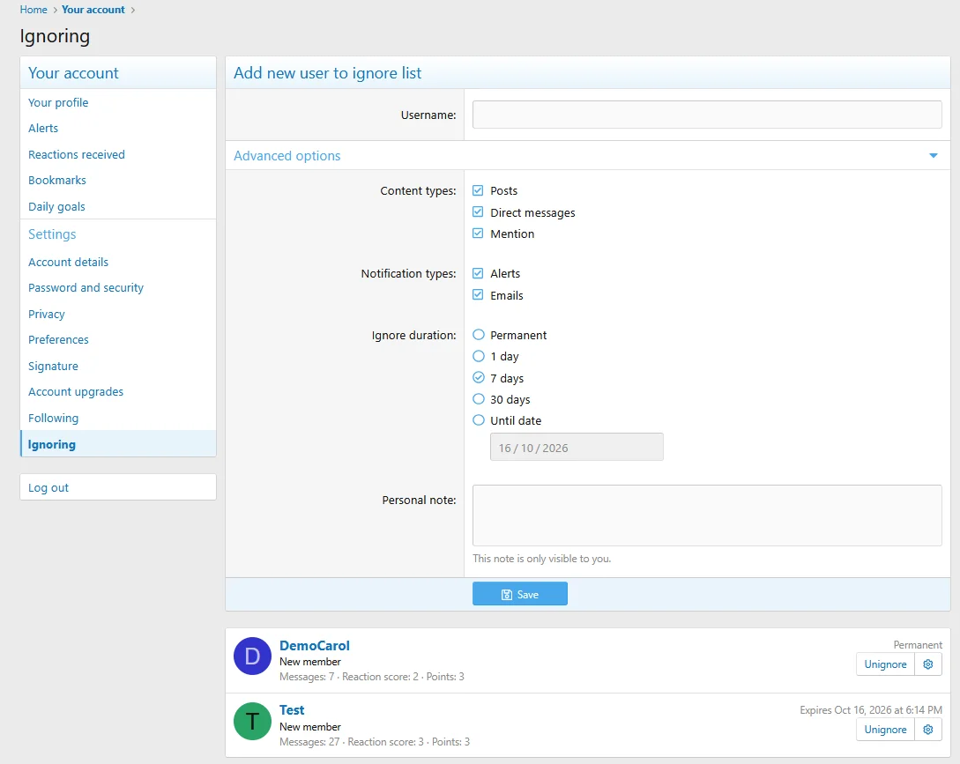Open Password and security settings
The width and height of the screenshot is (960, 764).
(x=86, y=288)
